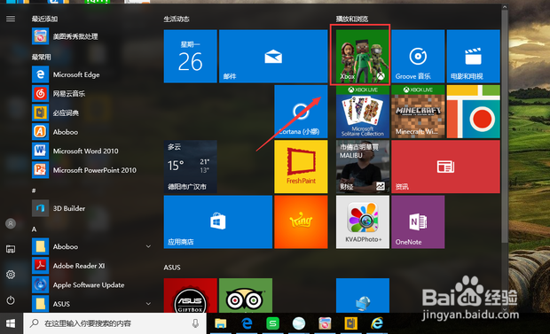Click the 播放和浏览 group header
Viewport: 550px width, 334px height.
pos(352,19)
